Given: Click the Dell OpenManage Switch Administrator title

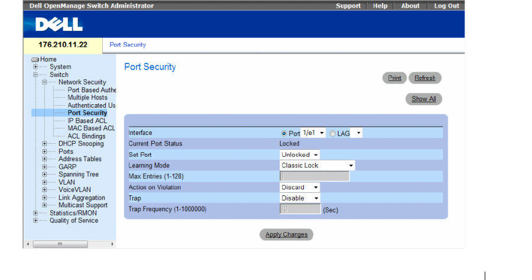Looking at the screenshot, I should (92, 6).
